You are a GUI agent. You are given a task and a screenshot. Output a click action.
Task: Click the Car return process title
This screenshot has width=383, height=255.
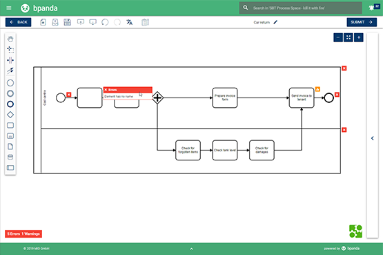(x=262, y=22)
